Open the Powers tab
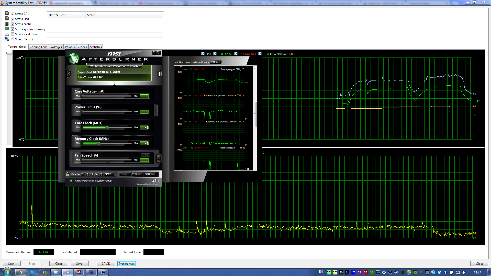Viewport: 491px width, 276px height. tap(70, 47)
